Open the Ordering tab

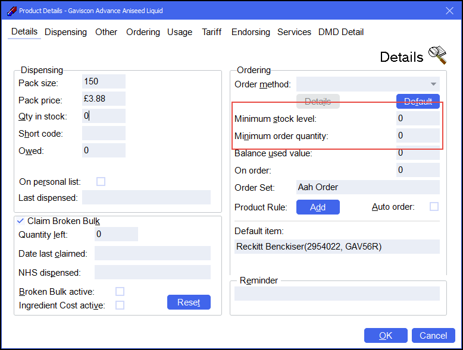(143, 32)
